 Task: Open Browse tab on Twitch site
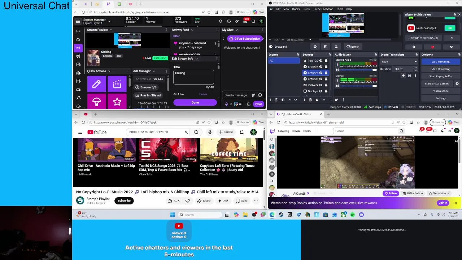[x=296, y=131]
